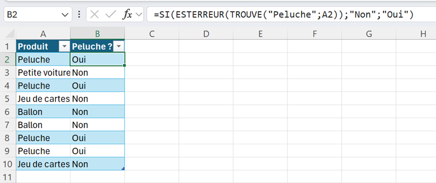Open the Produit column filter dropdown
The width and height of the screenshot is (436, 183).
(64, 46)
